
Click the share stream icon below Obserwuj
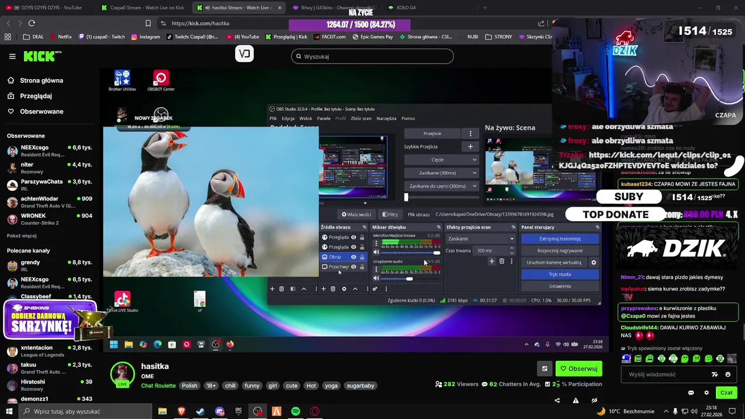pos(557,400)
